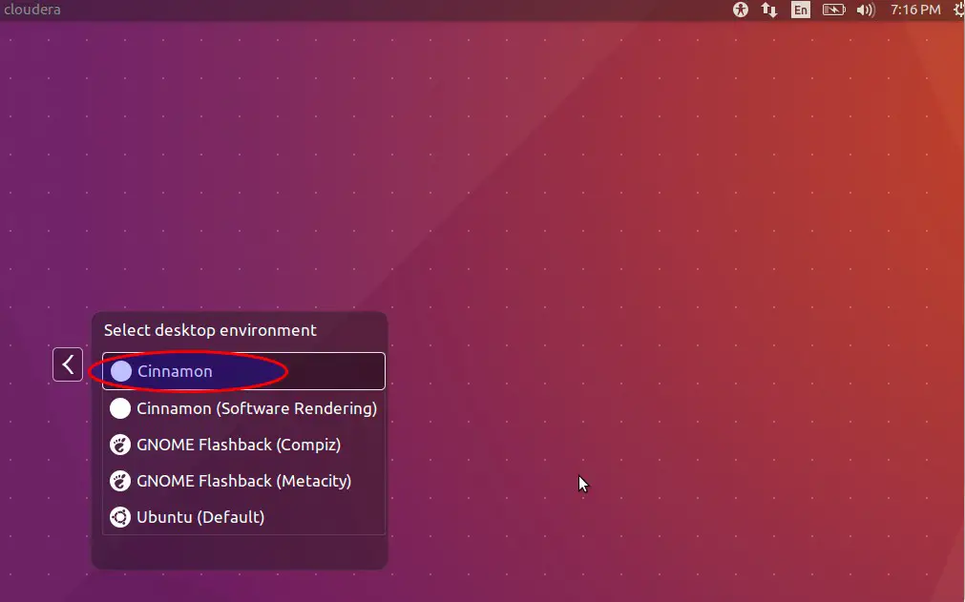Image resolution: width=965 pixels, height=602 pixels.
Task: Open the battery indicator in the top bar
Action: pyautogui.click(x=834, y=10)
